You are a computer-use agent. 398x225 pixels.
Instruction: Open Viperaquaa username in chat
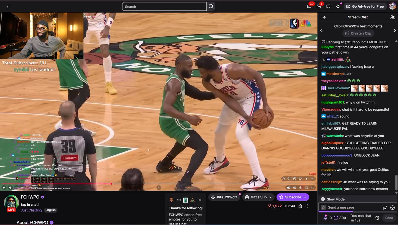pos(330,109)
